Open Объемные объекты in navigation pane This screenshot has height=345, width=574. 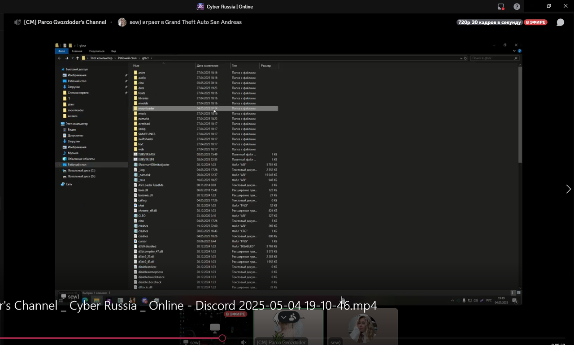click(81, 159)
